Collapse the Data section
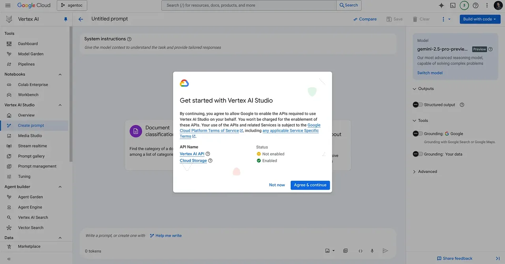The width and height of the screenshot is (505, 264). [x=60, y=238]
